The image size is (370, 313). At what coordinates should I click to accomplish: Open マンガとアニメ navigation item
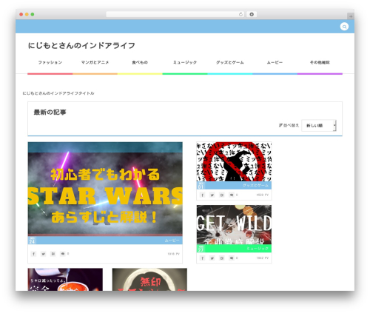[x=95, y=62]
